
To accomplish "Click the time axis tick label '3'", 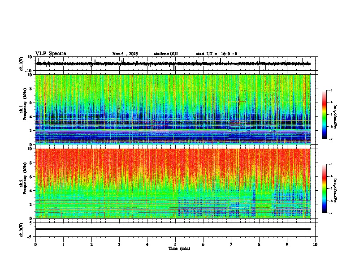I will tap(119, 244).
